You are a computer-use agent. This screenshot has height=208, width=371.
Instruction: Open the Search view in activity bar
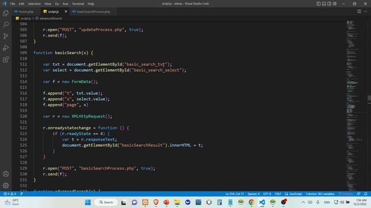pos(6,24)
